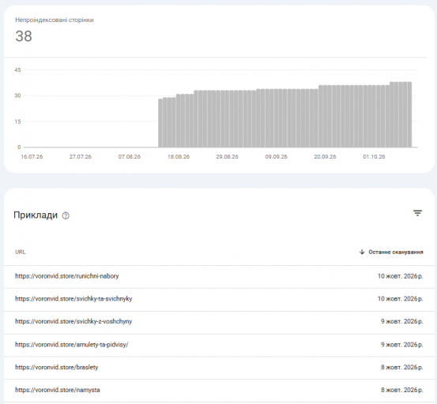437x404 pixels.
Task: Click chart x-axis label 18.08.26
Action: (x=179, y=157)
